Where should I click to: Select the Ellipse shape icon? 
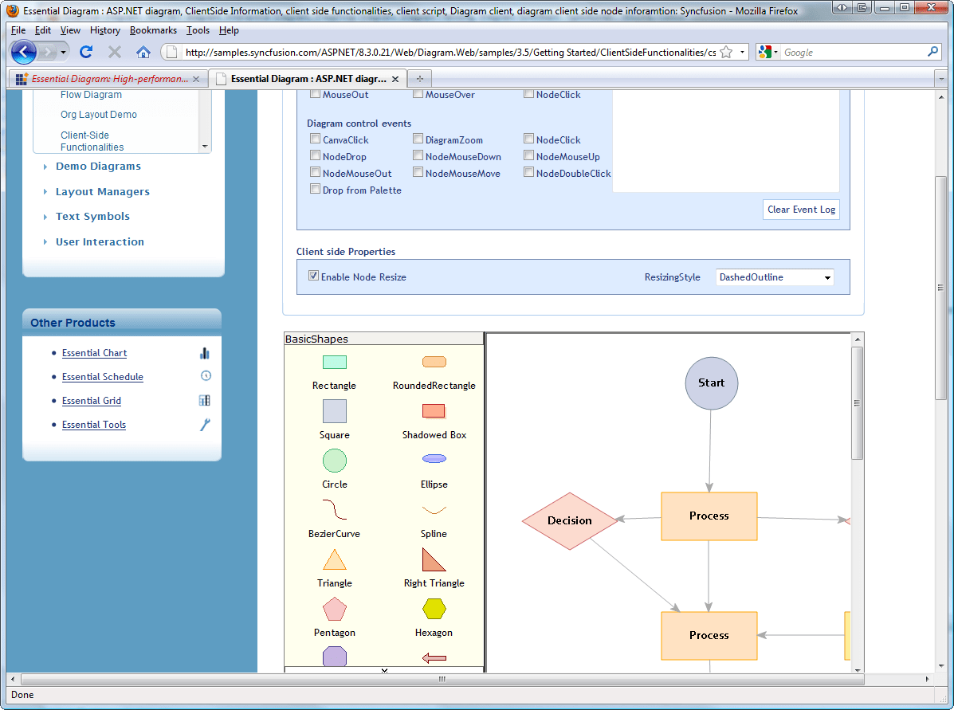click(434, 459)
